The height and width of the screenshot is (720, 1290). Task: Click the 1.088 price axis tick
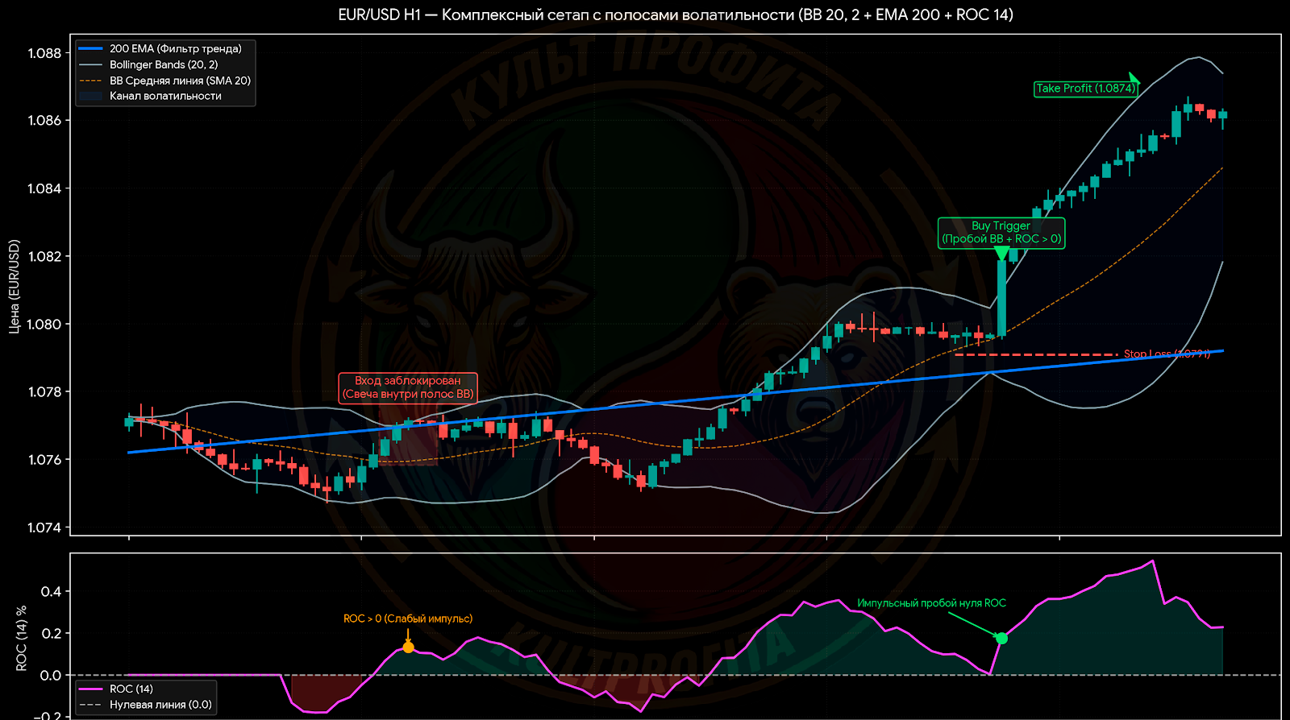pos(44,53)
